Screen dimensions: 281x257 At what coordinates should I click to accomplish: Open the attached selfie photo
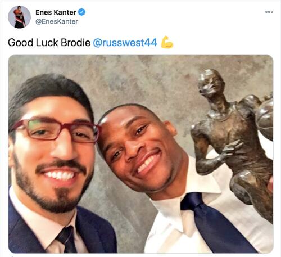(x=140, y=154)
